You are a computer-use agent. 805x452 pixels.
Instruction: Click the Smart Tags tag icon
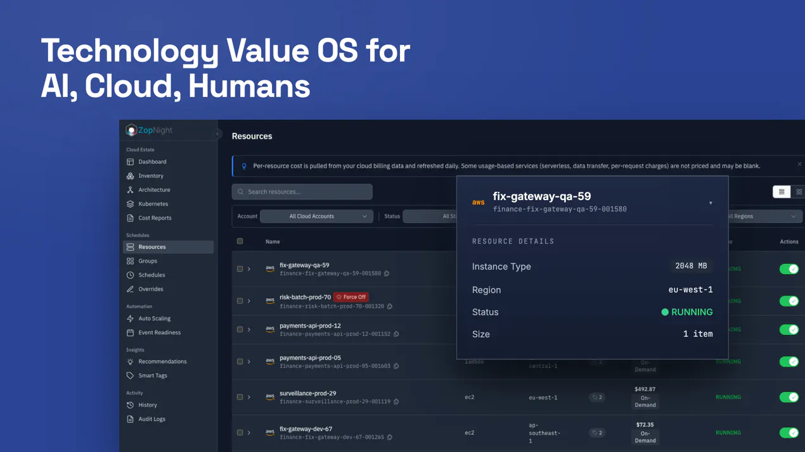pyautogui.click(x=130, y=375)
